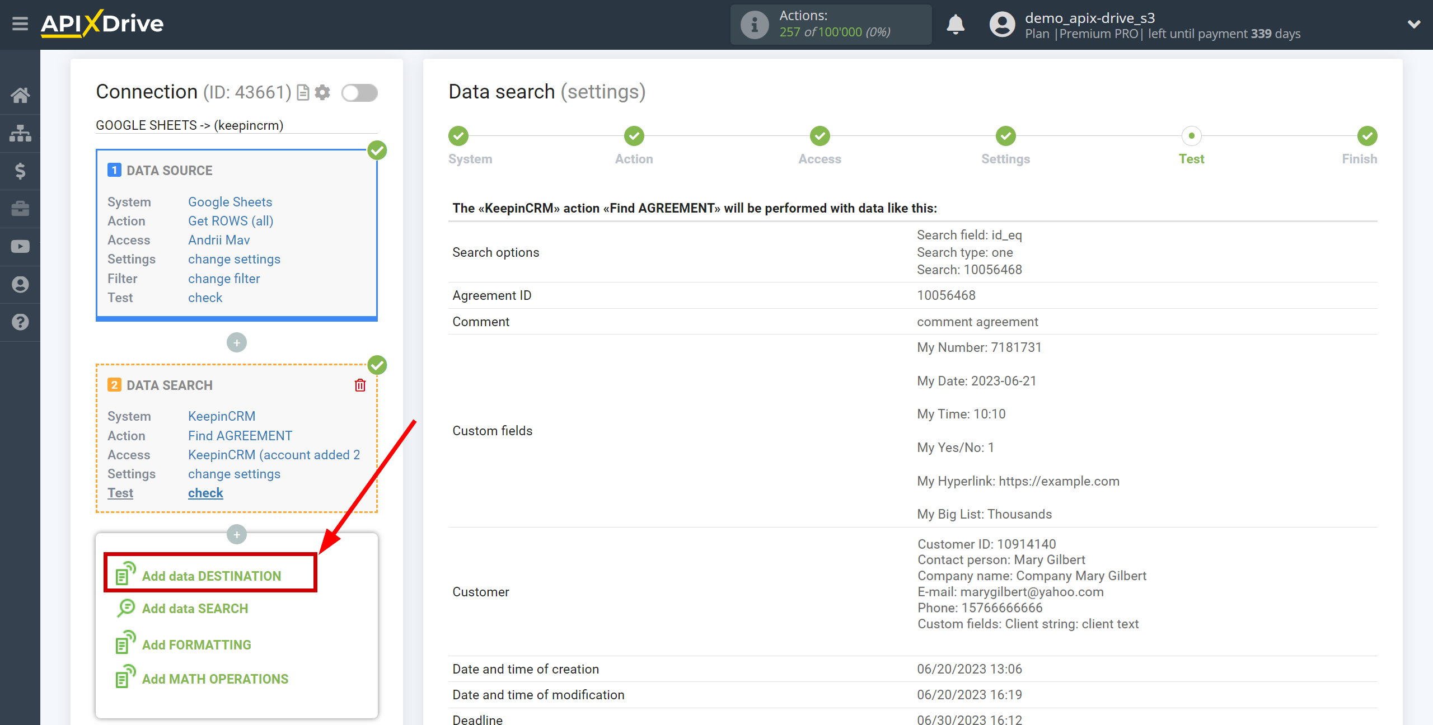Toggle the connection enable switch
Viewport: 1433px width, 725px height.
click(359, 93)
